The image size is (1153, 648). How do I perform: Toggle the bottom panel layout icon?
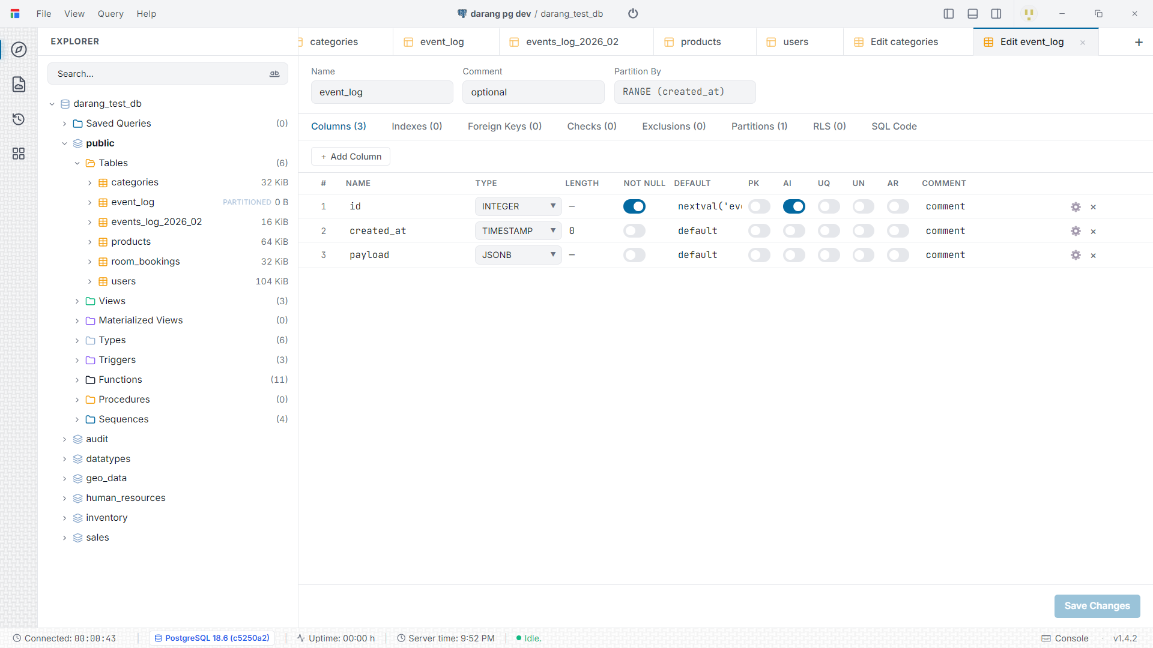pyautogui.click(x=973, y=13)
